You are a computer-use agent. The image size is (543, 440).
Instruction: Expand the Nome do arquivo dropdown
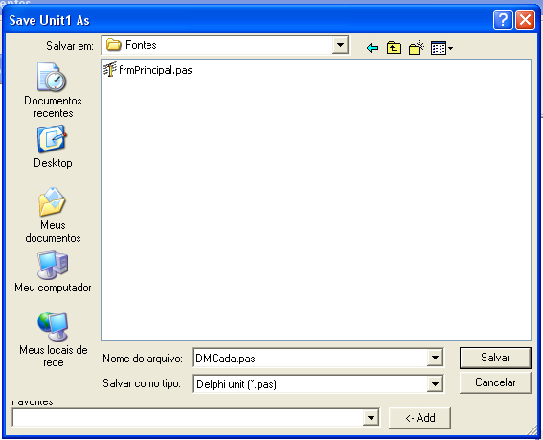tap(435, 358)
